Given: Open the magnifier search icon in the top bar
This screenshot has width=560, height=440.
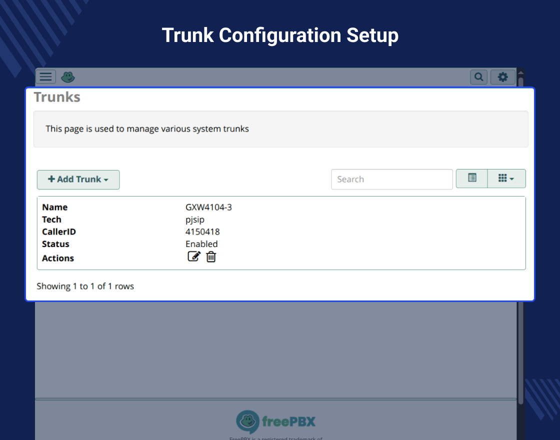Looking at the screenshot, I should [x=478, y=77].
